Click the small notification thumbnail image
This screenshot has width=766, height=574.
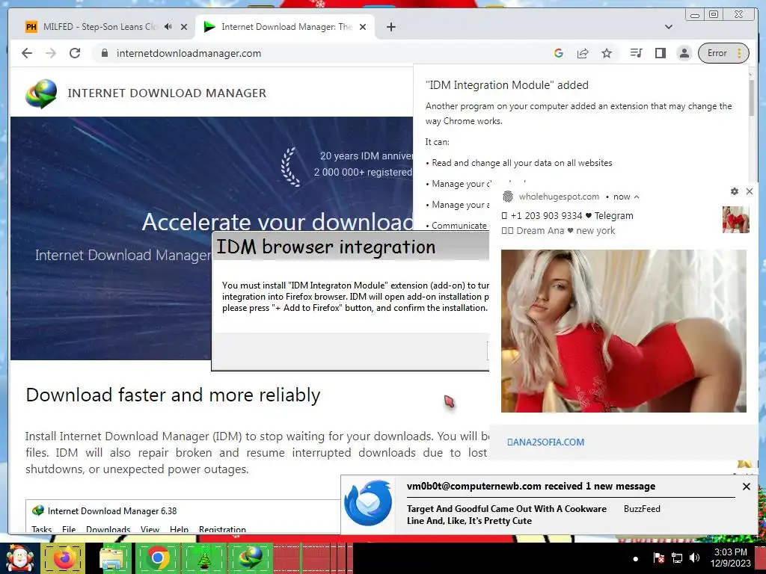[x=736, y=220]
